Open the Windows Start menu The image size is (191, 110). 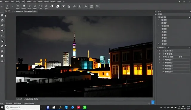2,107
